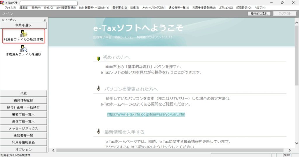Image resolution: width=299 pixels, height=157 pixels.
Task: Click the メイン header label
Action: [8, 13]
